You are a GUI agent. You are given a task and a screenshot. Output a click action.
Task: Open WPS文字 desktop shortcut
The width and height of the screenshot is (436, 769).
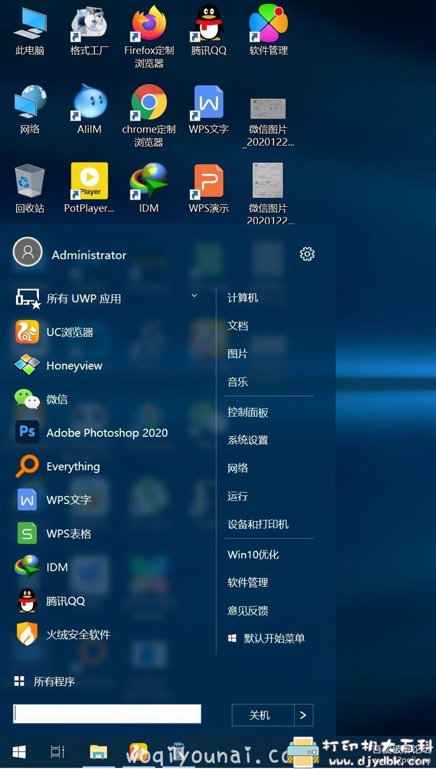tap(209, 110)
